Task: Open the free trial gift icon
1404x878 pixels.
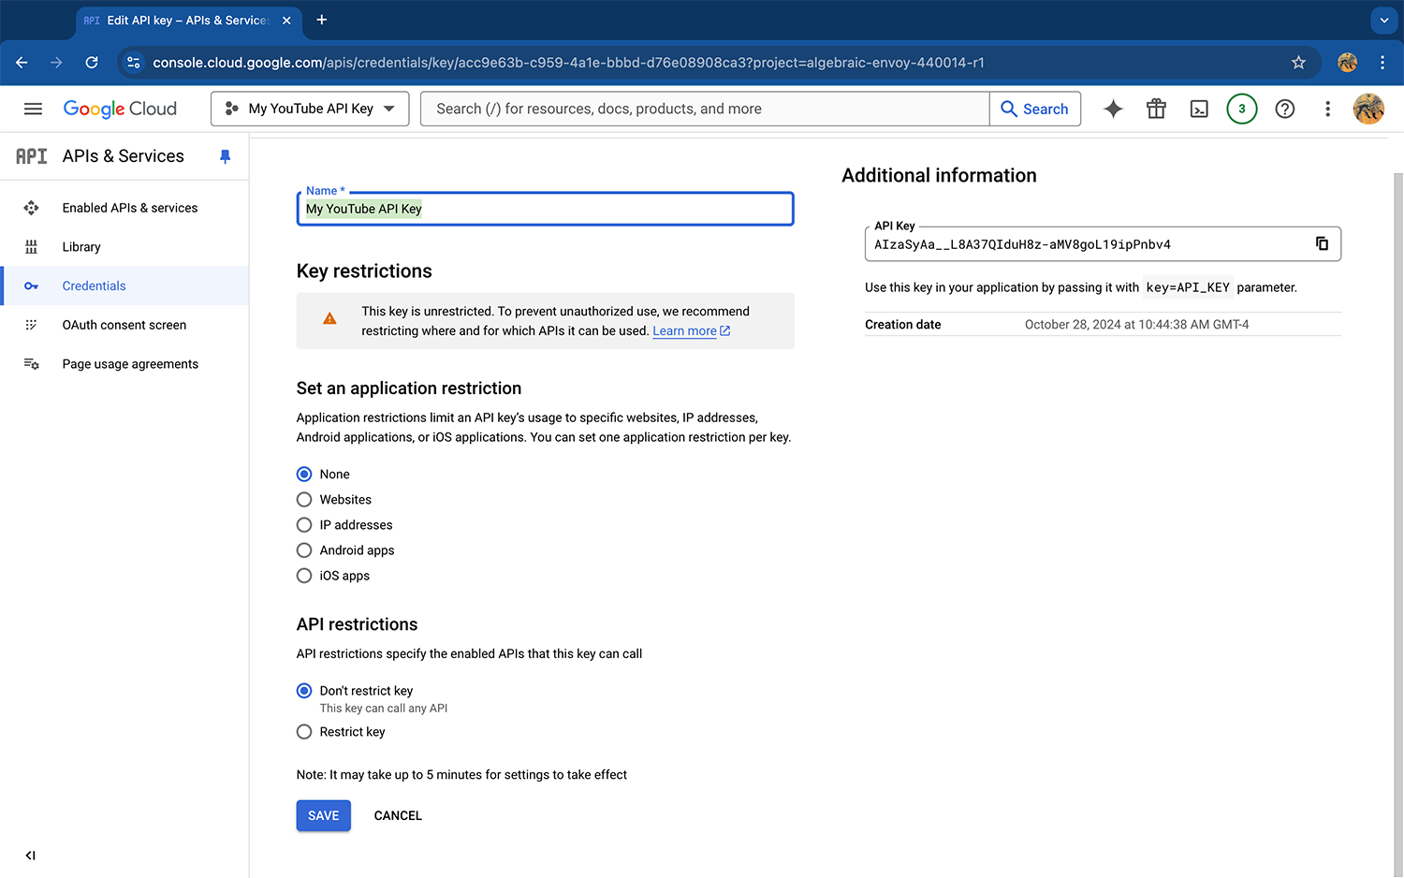Action: tap(1156, 109)
